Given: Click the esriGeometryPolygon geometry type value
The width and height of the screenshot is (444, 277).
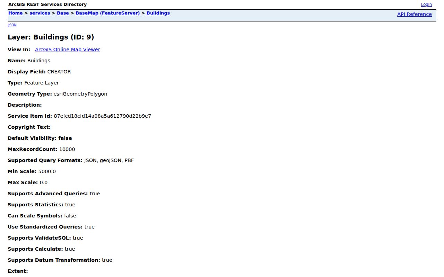Looking at the screenshot, I should pyautogui.click(x=80, y=94).
